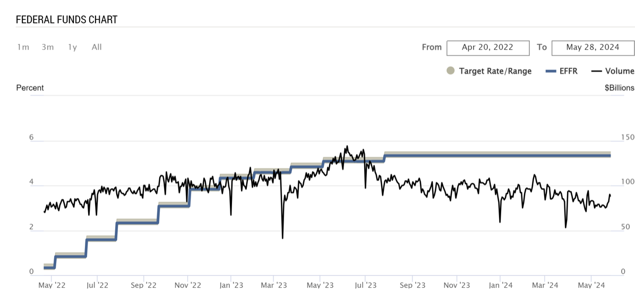Select the 1m time range

pos(23,47)
